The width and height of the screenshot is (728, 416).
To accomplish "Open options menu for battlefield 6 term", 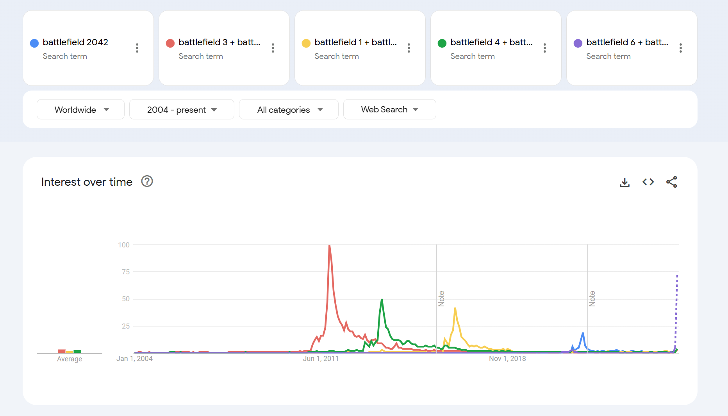I will [681, 48].
